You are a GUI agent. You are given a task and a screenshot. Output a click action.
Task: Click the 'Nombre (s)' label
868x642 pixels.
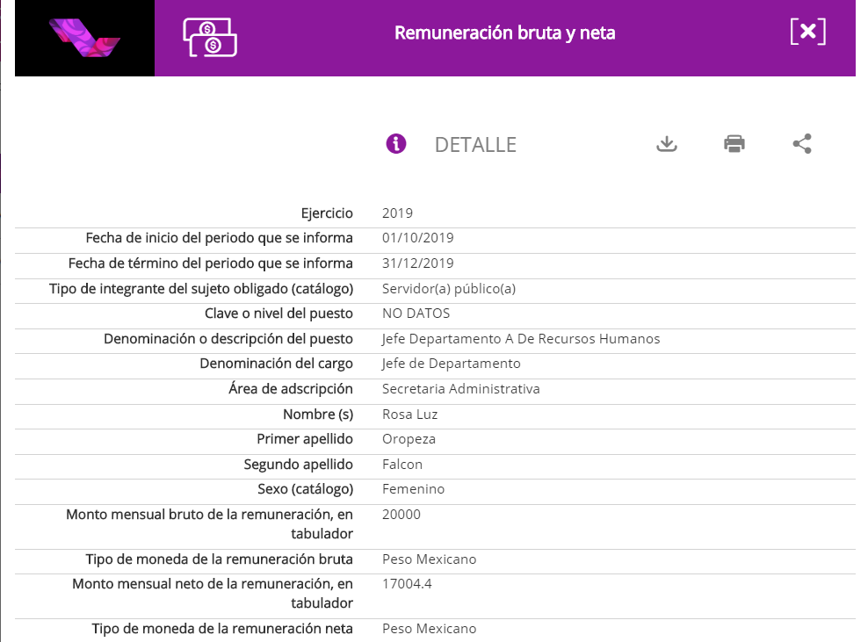tap(318, 415)
